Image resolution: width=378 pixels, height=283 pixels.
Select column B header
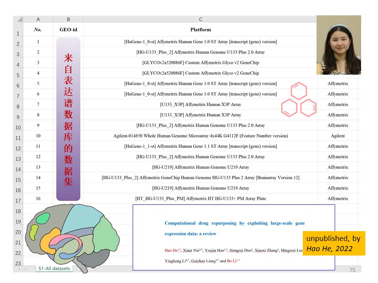tap(68, 19)
